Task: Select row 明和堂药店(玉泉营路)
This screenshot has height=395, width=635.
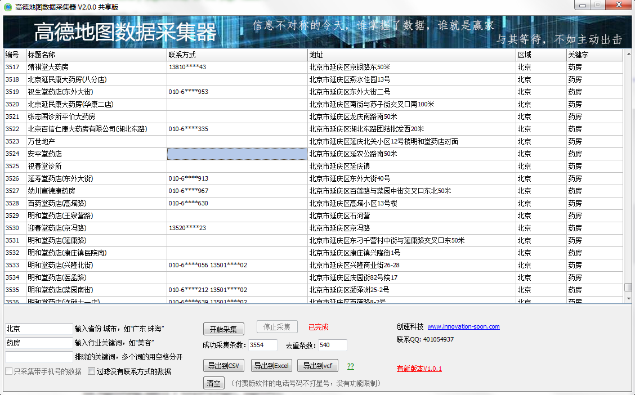Action: point(314,216)
